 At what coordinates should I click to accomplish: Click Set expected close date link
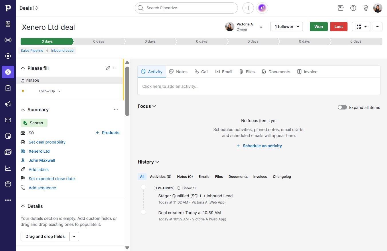[x=52, y=179]
